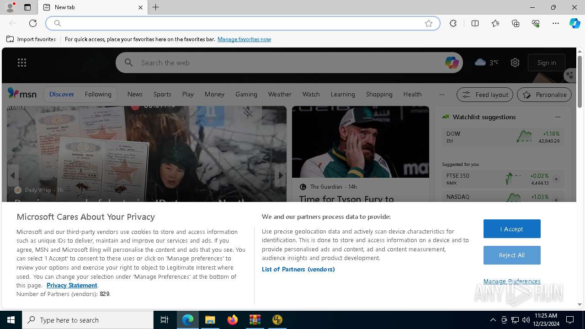Toggle Split screen icon
The width and height of the screenshot is (585, 329).
pyautogui.click(x=475, y=23)
